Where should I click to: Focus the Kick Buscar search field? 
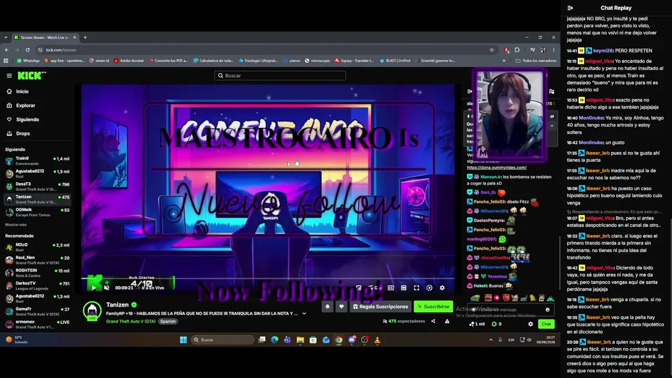click(280, 76)
